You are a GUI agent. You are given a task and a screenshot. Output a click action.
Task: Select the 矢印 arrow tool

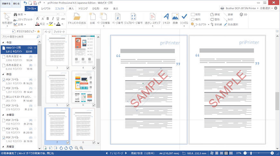(228, 19)
